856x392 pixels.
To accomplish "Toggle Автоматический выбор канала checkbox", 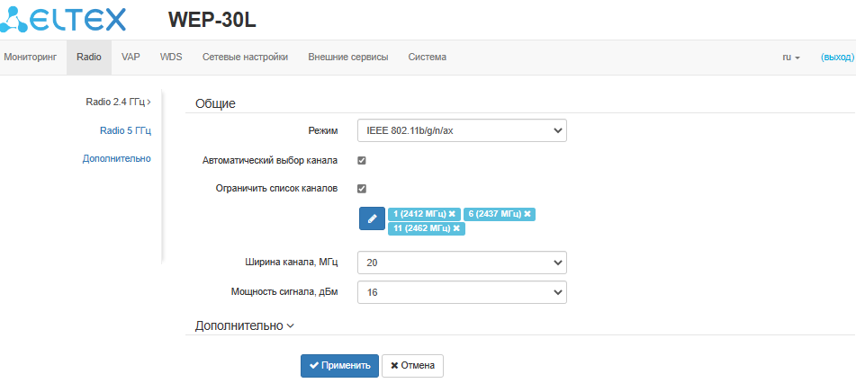I will 362,161.
